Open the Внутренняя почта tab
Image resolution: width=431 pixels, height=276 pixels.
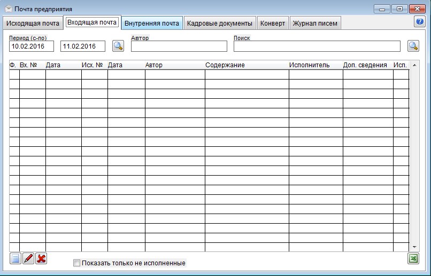pyautogui.click(x=152, y=23)
